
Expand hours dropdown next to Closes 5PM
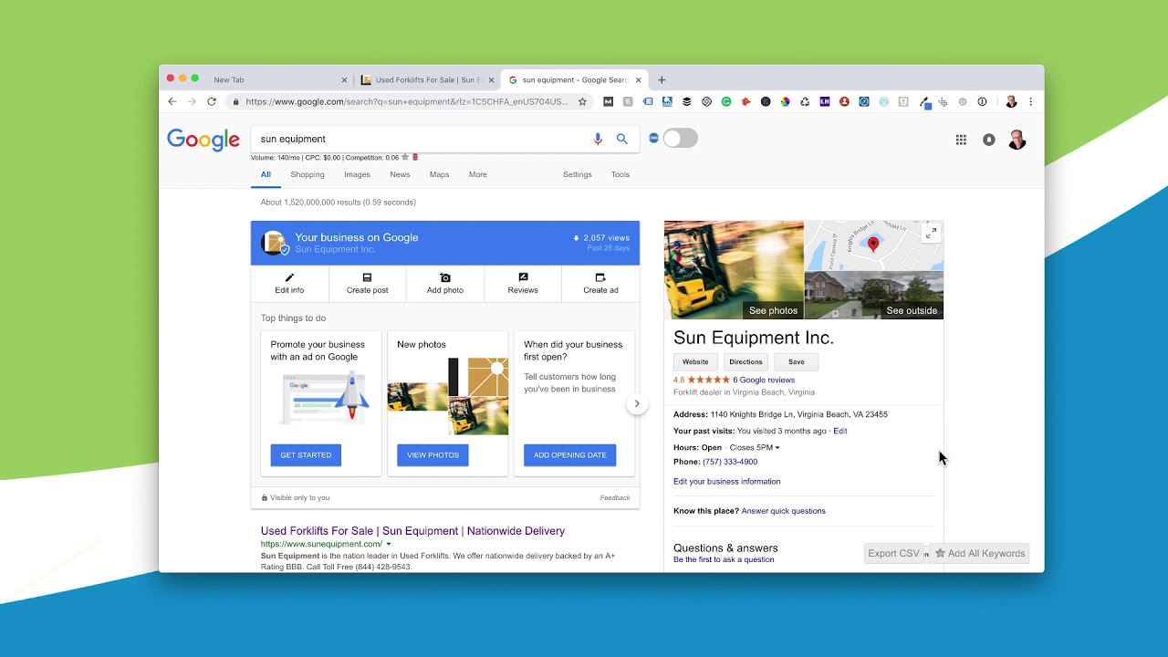click(x=777, y=448)
